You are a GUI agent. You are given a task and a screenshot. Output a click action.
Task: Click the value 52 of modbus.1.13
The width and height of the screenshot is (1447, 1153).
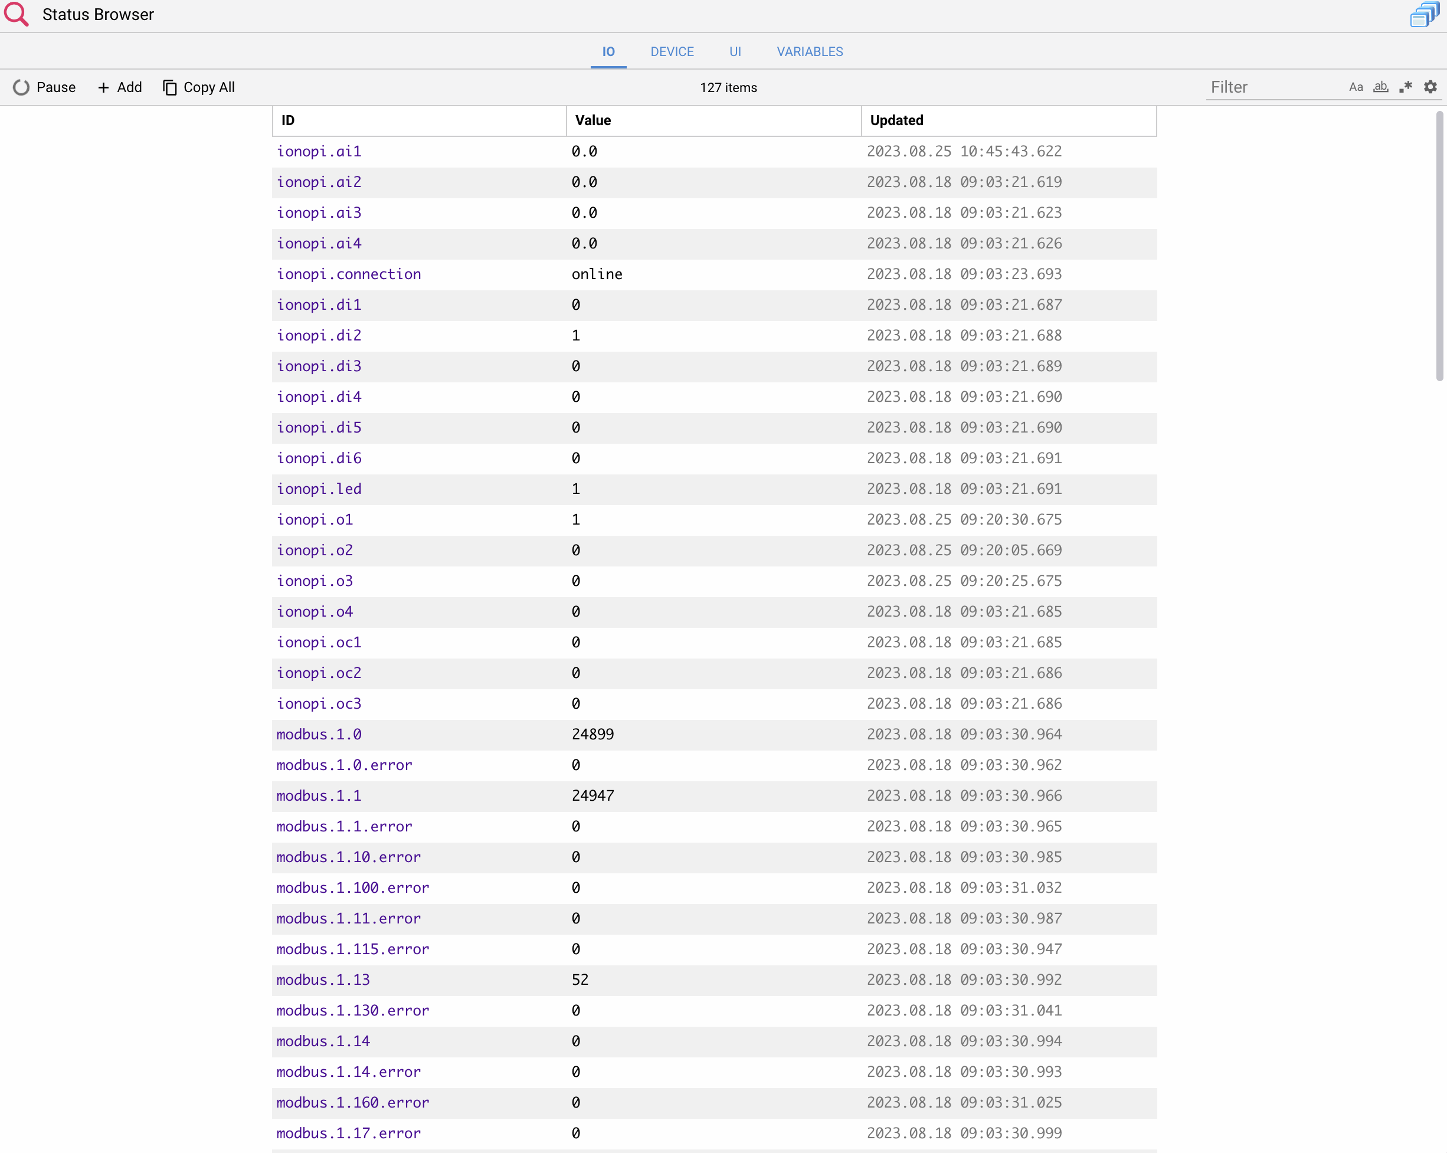click(580, 980)
